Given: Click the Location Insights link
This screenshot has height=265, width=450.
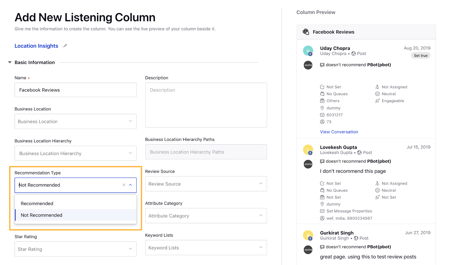Looking at the screenshot, I should pos(36,46).
